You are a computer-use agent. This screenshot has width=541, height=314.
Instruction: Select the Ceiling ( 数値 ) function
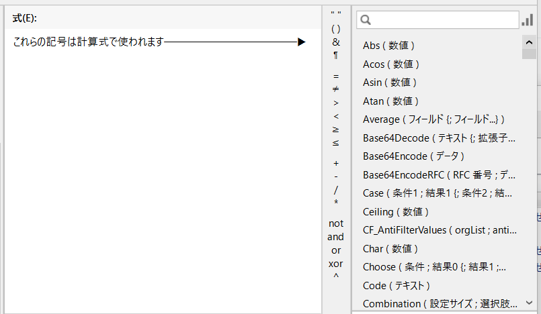tap(396, 212)
